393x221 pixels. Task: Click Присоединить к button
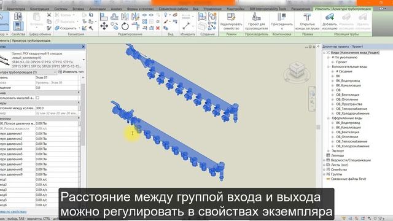click(282, 22)
